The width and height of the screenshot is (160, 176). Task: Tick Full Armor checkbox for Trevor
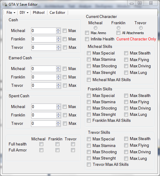point(73,150)
